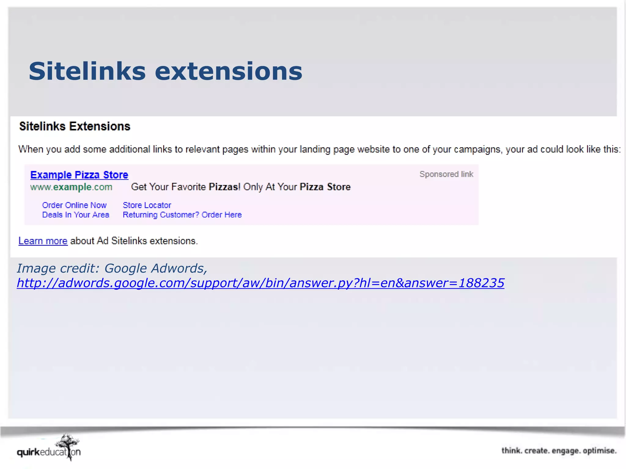This screenshot has width=626, height=469.
Task: Select the Sponsored link label
Action: tap(446, 174)
